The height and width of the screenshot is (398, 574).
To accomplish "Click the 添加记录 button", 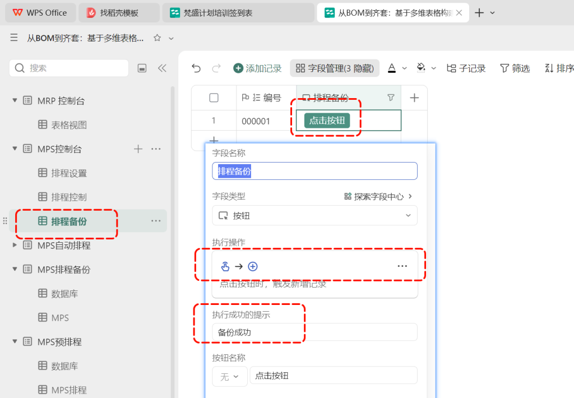I will (x=257, y=68).
